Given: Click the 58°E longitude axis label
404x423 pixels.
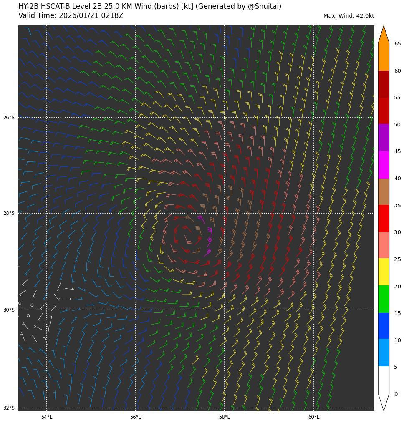Looking at the screenshot, I should point(225,417).
